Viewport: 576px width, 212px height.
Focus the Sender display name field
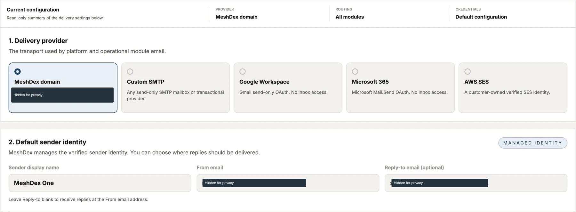pos(100,183)
